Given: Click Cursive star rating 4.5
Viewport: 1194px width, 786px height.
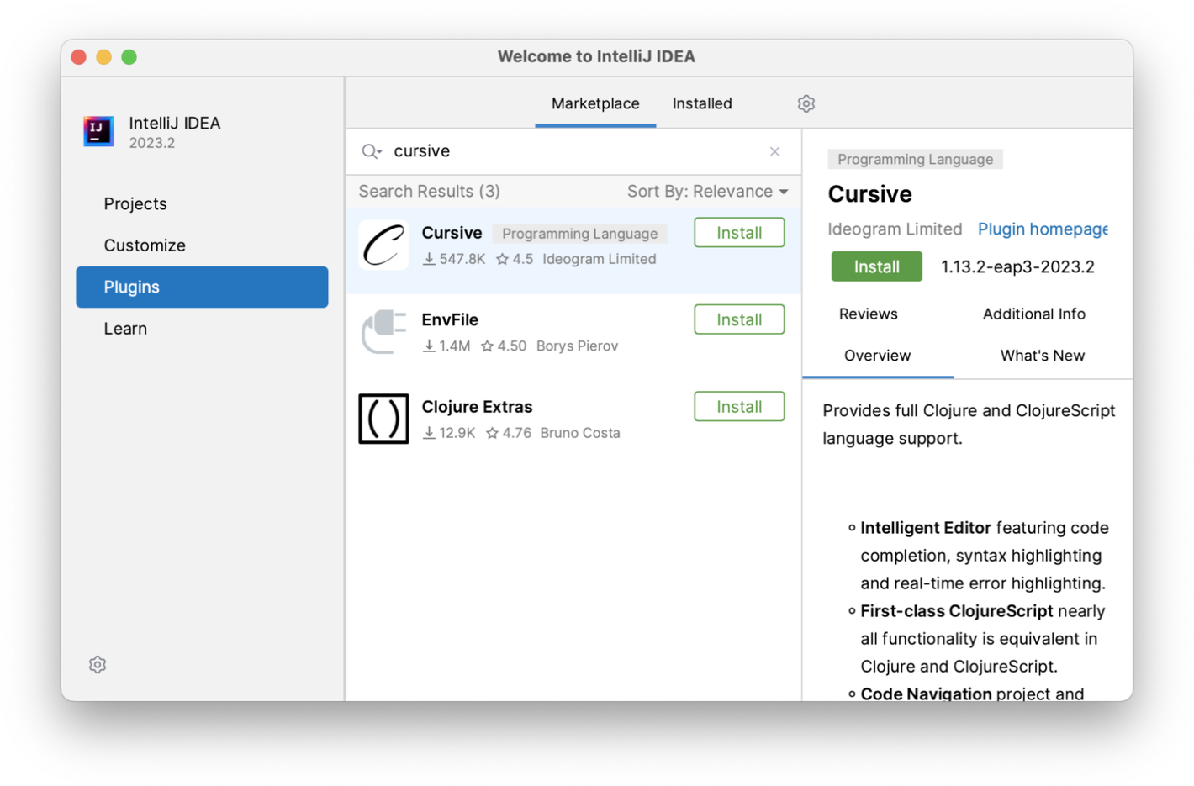Looking at the screenshot, I should click(x=515, y=259).
